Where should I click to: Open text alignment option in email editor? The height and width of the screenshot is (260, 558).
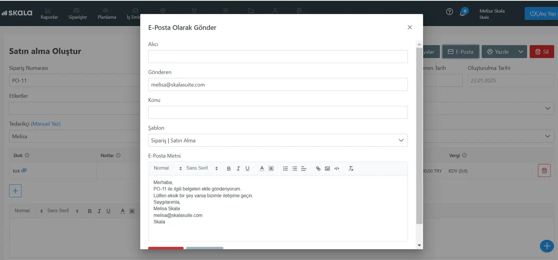point(304,169)
